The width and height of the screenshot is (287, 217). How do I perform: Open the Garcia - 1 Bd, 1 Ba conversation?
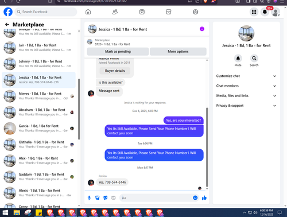[38, 128]
